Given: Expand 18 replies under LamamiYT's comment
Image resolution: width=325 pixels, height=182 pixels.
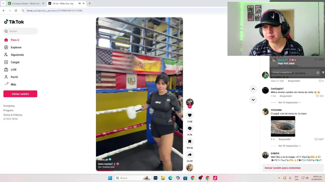Looking at the screenshot, I should pos(289,66).
